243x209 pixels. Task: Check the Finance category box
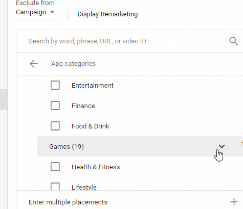click(55, 106)
